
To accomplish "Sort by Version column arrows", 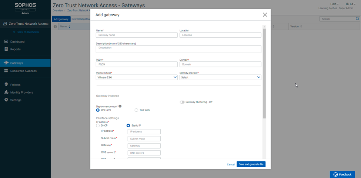I will [301, 27].
